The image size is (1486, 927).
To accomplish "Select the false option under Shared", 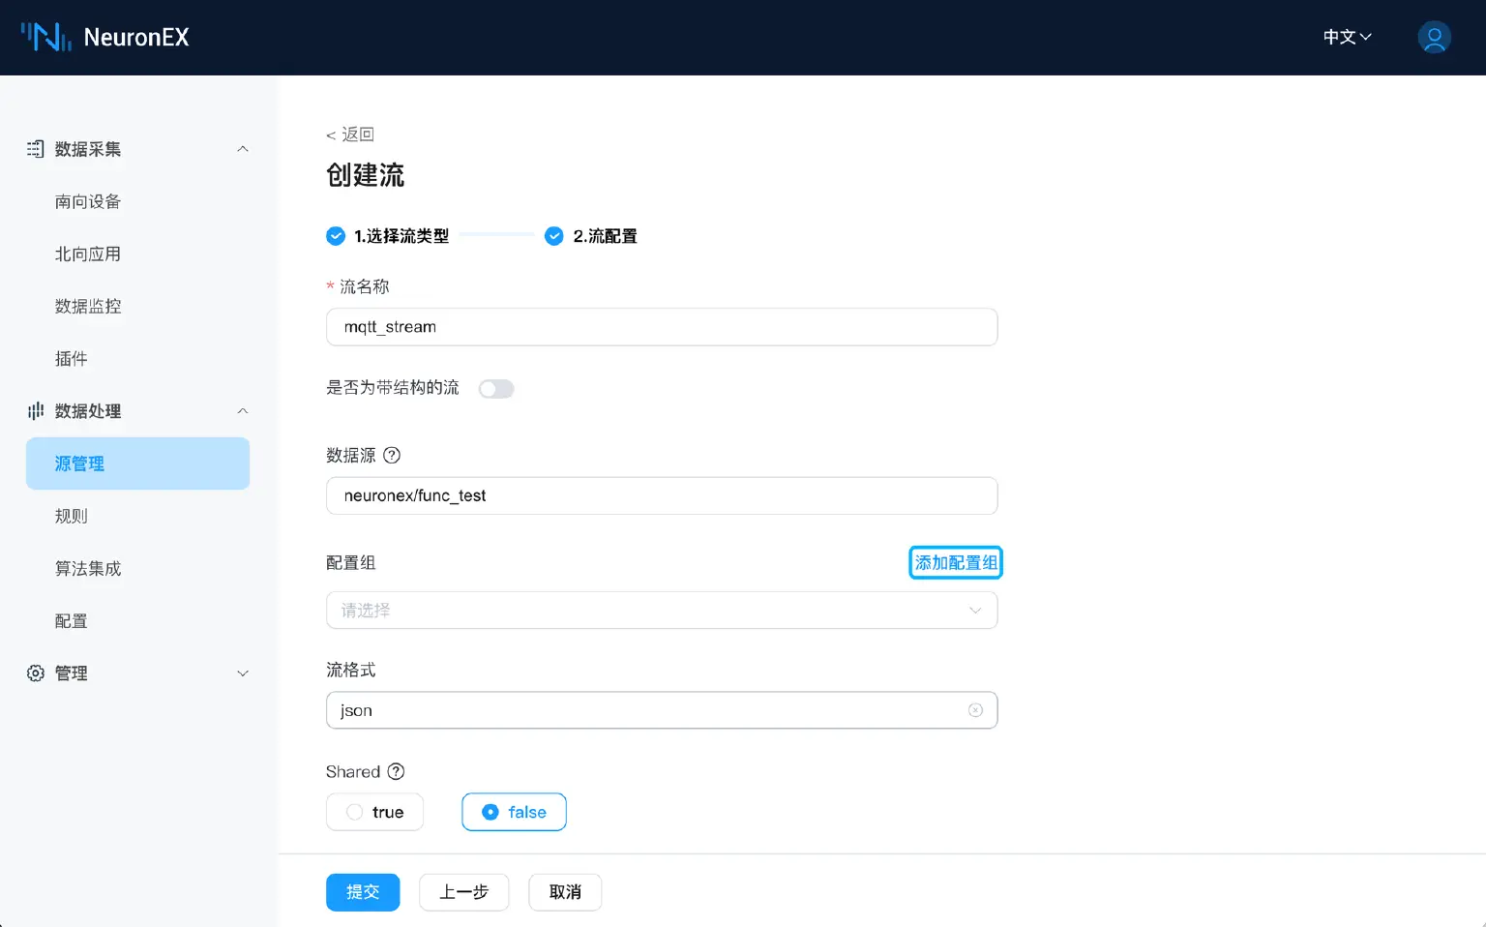I will click(514, 812).
